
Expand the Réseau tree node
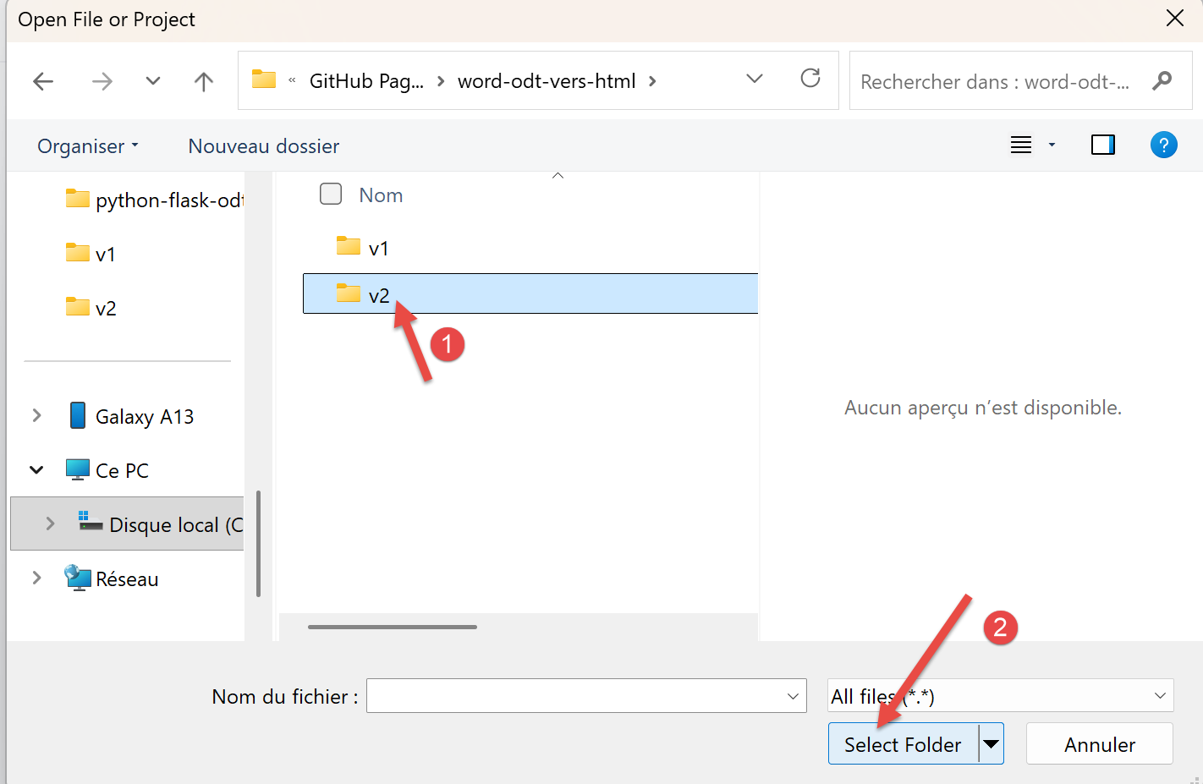(x=36, y=578)
